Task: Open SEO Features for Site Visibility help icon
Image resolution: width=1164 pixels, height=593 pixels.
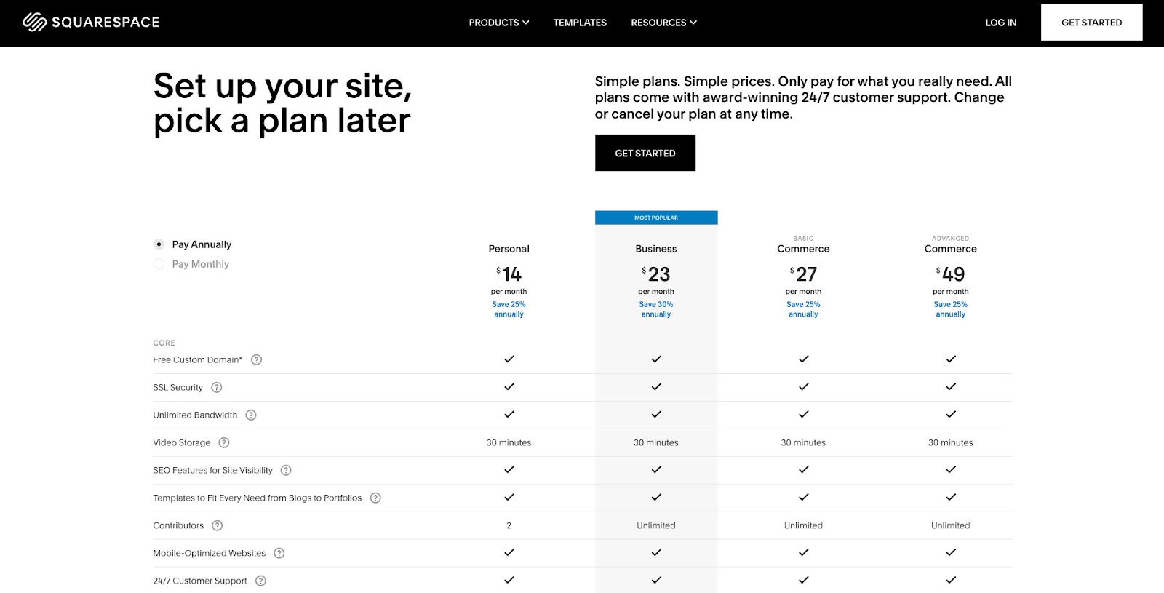Action: pyautogui.click(x=286, y=470)
